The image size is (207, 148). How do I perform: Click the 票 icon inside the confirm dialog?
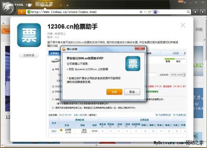pyautogui.click(x=133, y=63)
